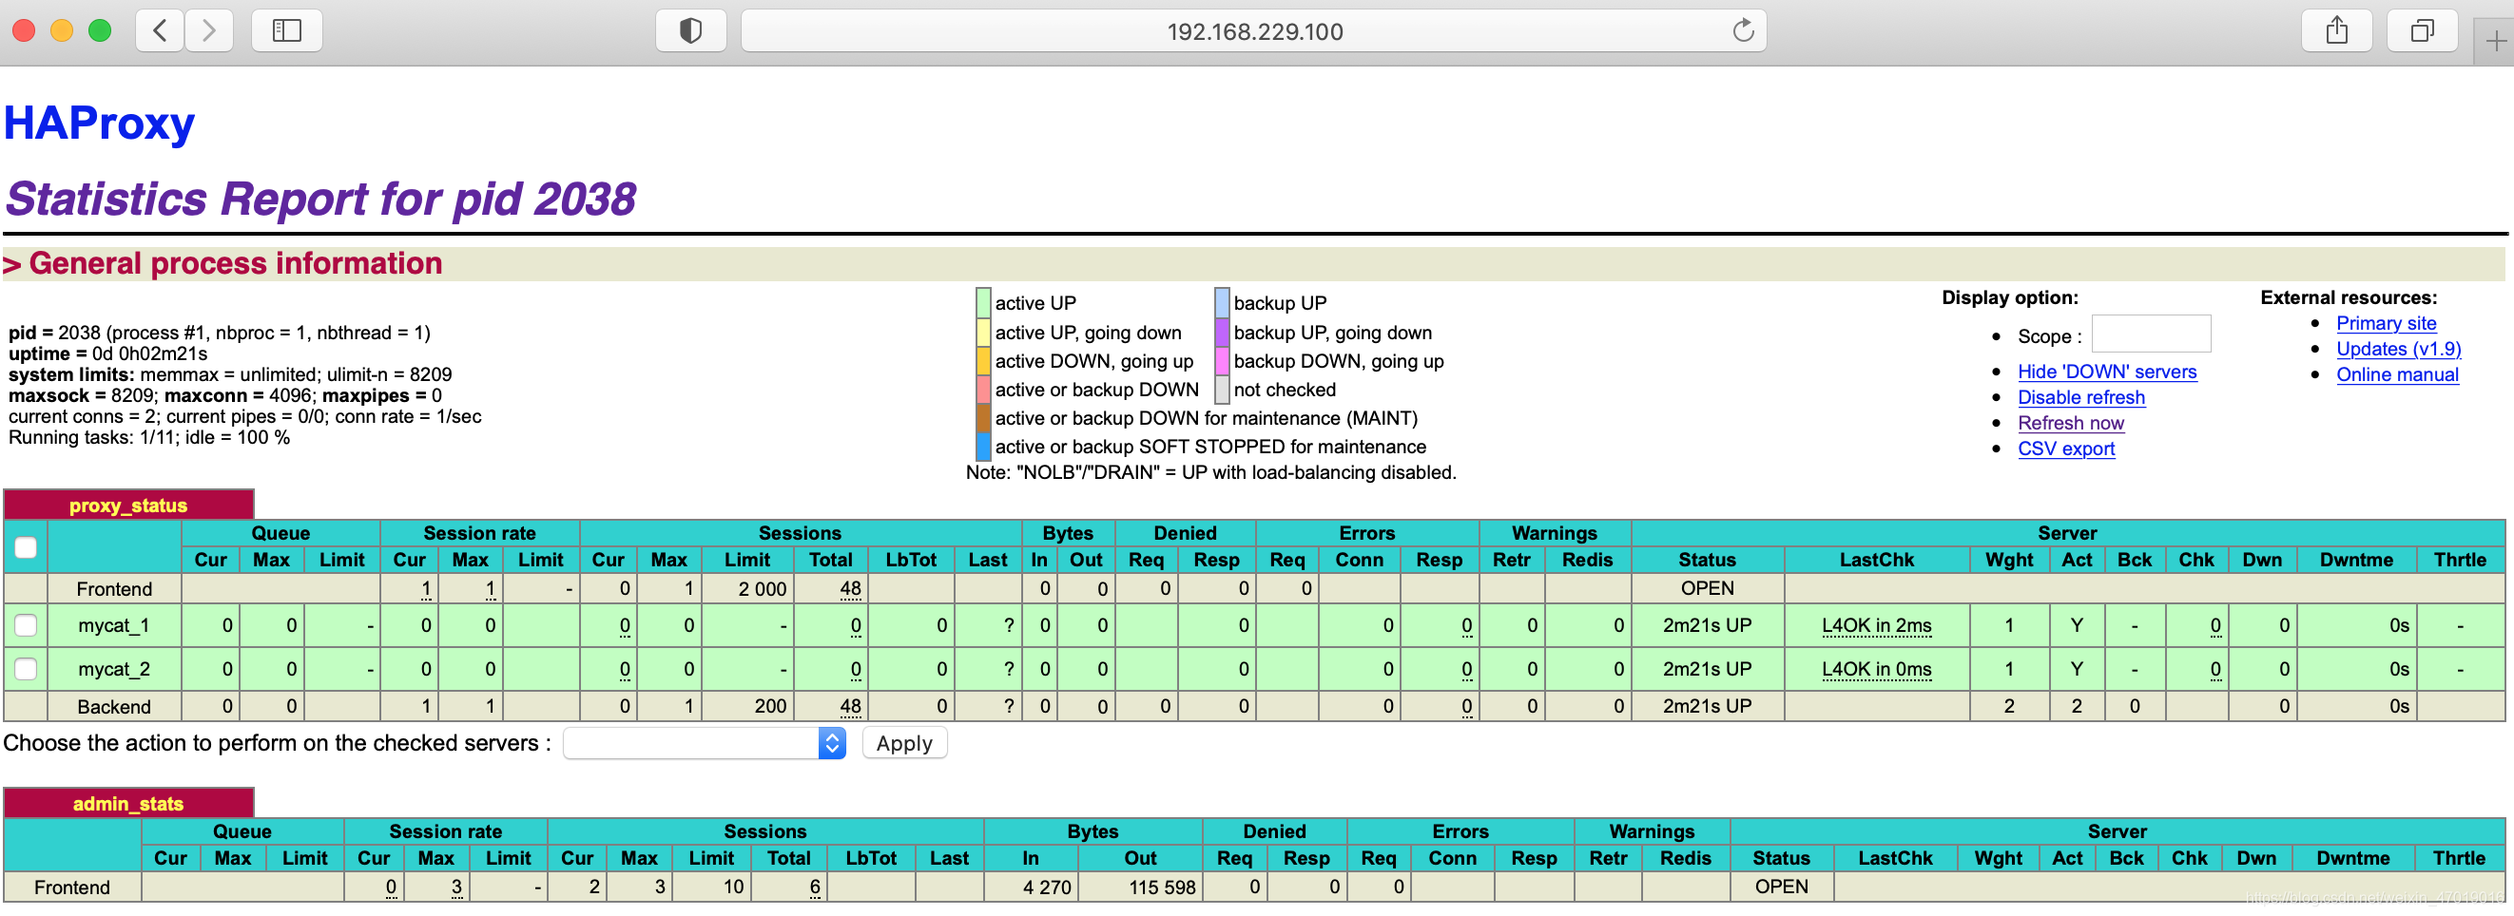Visit the Primary site link
The image size is (2514, 916).
(2387, 323)
